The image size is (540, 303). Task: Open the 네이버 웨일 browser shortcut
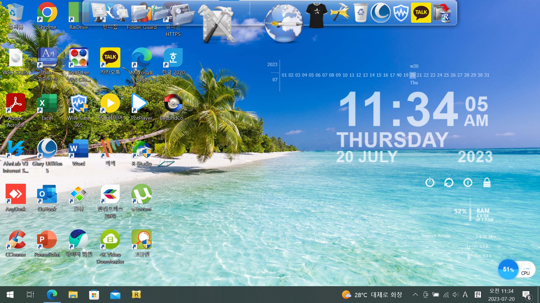point(78,239)
